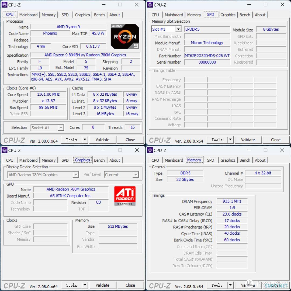291x291 pixels.
Task: Expand the Tools arrow in the processor window
Action: point(85,140)
